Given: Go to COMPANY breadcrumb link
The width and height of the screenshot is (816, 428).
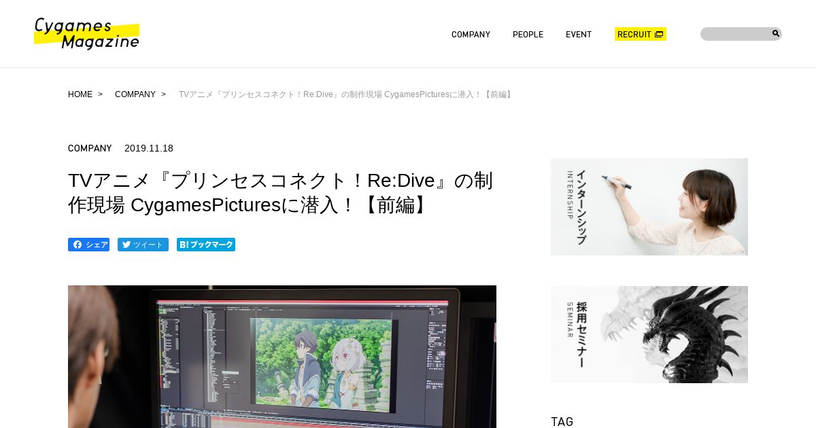Looking at the screenshot, I should point(135,94).
